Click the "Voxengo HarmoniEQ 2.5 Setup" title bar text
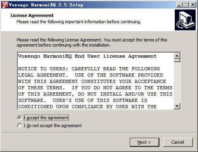 [x=46, y=5]
